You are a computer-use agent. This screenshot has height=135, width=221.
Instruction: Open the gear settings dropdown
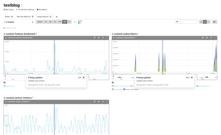pos(215,22)
